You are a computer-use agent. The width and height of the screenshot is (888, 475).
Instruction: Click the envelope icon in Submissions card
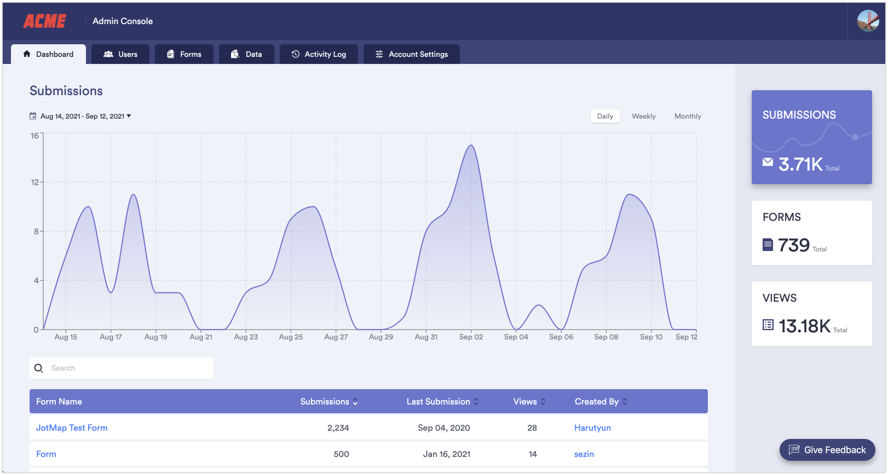pos(768,162)
